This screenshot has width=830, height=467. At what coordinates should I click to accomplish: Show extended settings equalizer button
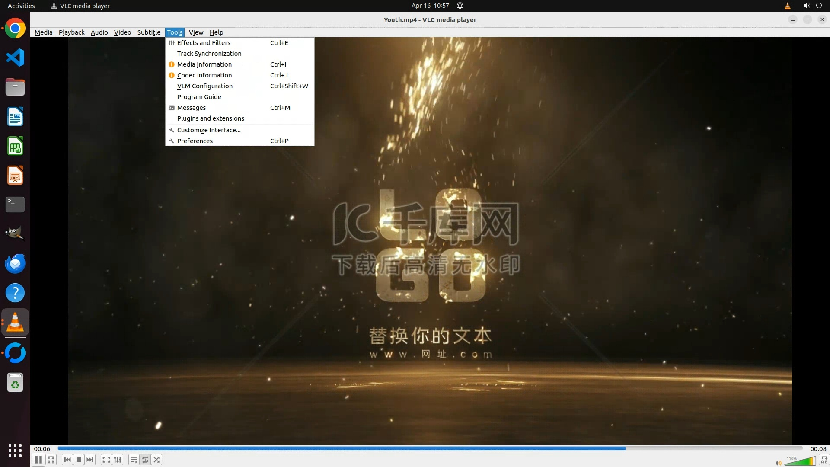point(118,460)
